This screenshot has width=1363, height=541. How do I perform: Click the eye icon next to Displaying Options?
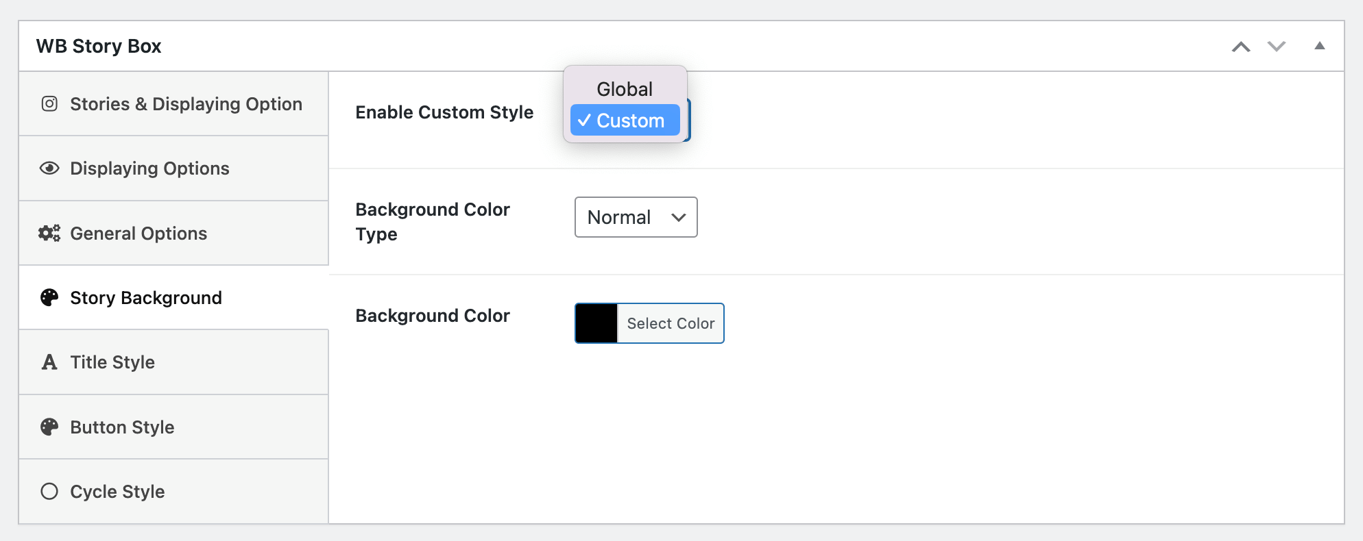coord(49,168)
